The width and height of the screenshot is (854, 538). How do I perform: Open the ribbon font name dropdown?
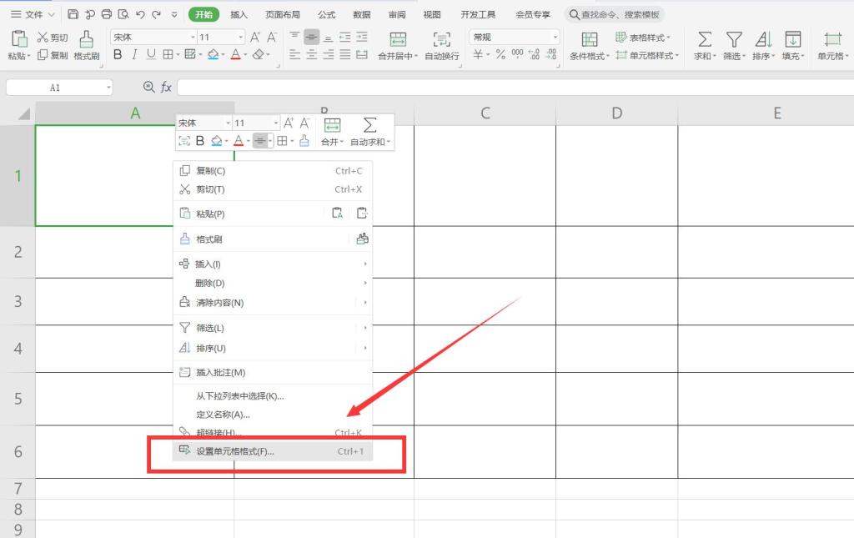click(193, 37)
